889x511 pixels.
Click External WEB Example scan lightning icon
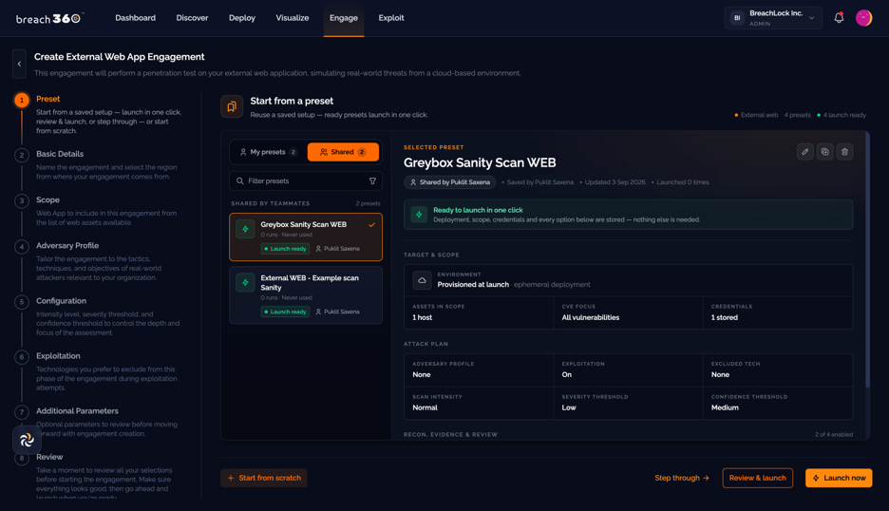[245, 282]
